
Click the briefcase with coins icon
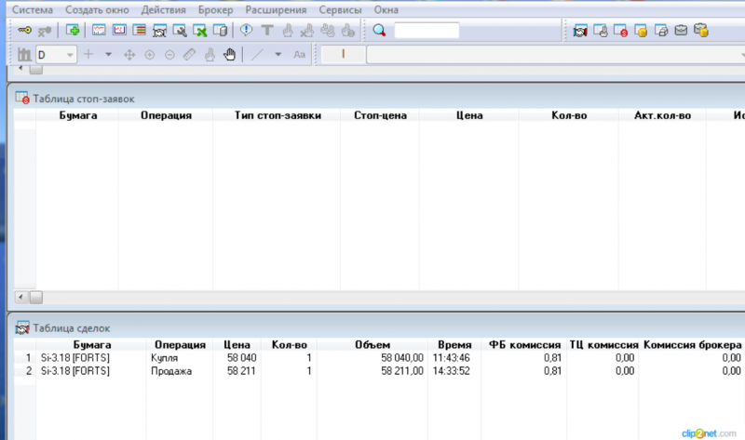coord(701,31)
